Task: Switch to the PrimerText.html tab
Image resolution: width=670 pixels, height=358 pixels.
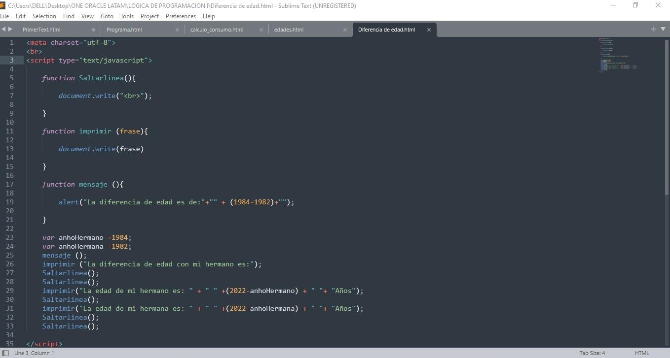Action: (41, 30)
